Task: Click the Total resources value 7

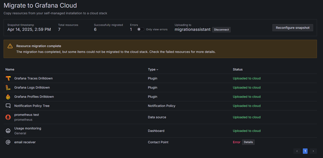Action: tap(59, 30)
